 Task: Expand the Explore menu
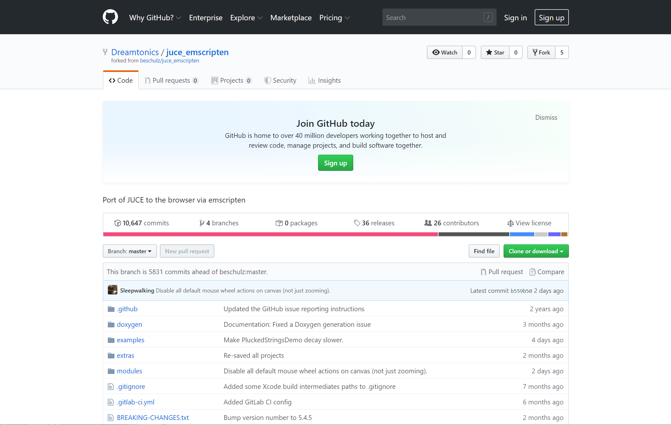coord(246,17)
